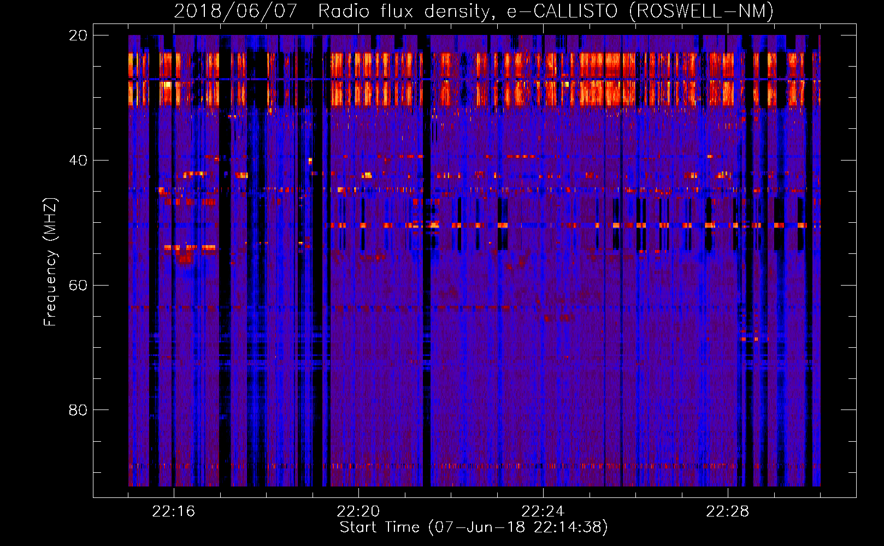Click the '22:16' time tick label
884x546 pixels.
tap(174, 512)
